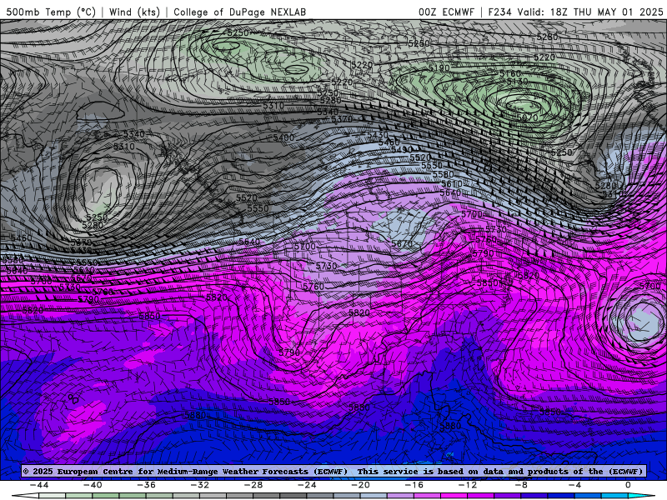The image size is (667, 500).
Task: Click the -20 colorbar scale label
Action: click(x=361, y=485)
